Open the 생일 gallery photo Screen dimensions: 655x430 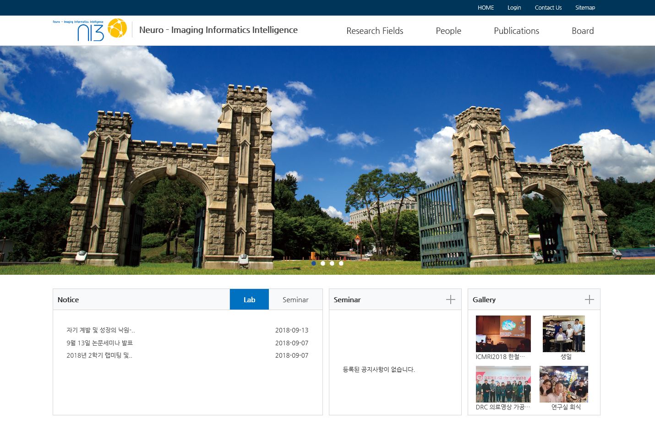tap(564, 334)
